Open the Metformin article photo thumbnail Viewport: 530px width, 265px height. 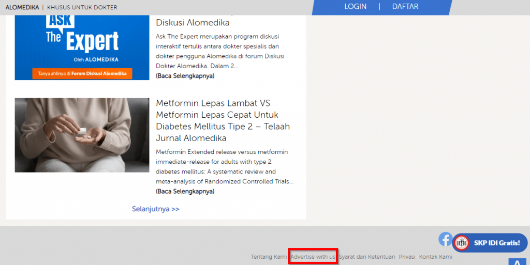click(82, 135)
